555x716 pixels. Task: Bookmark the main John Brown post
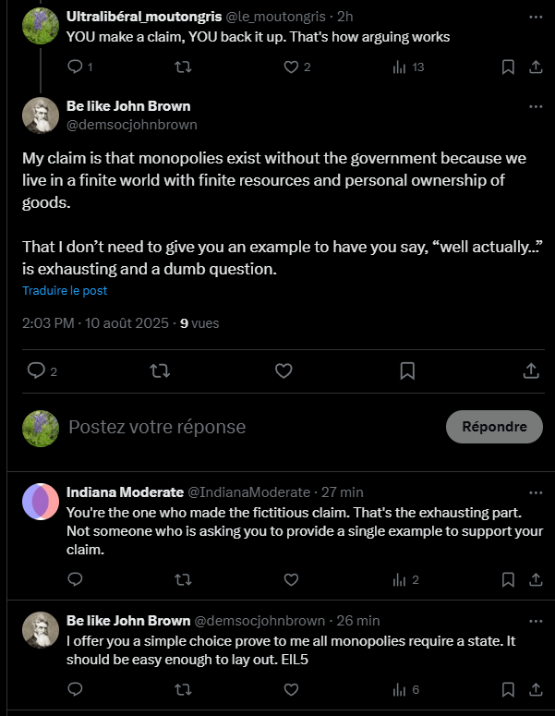(x=407, y=370)
